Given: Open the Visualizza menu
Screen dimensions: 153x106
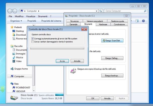Looking at the screenshot, I should click(31, 16).
